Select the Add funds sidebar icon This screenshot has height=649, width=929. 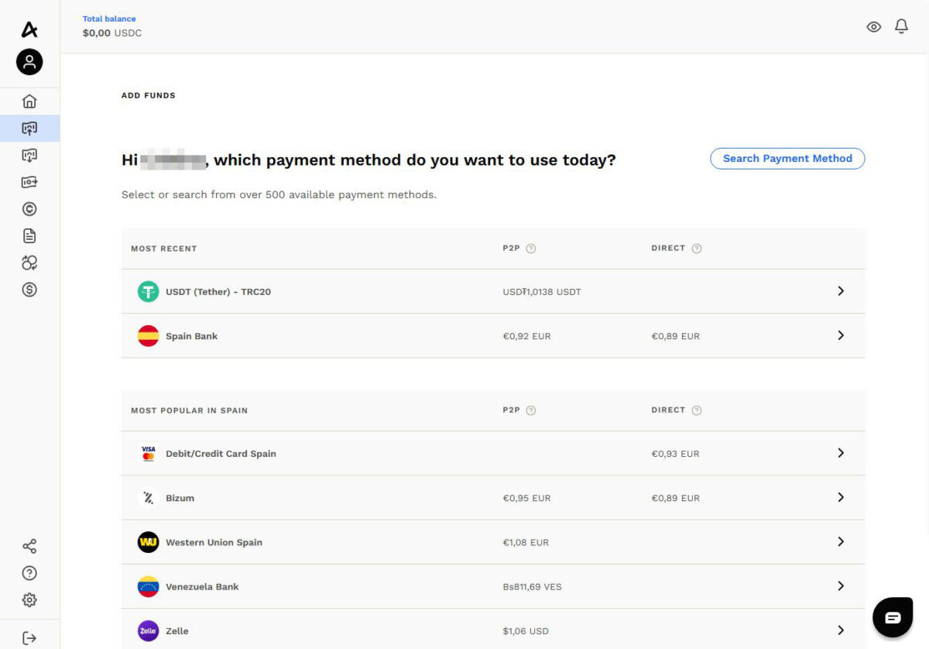(29, 129)
